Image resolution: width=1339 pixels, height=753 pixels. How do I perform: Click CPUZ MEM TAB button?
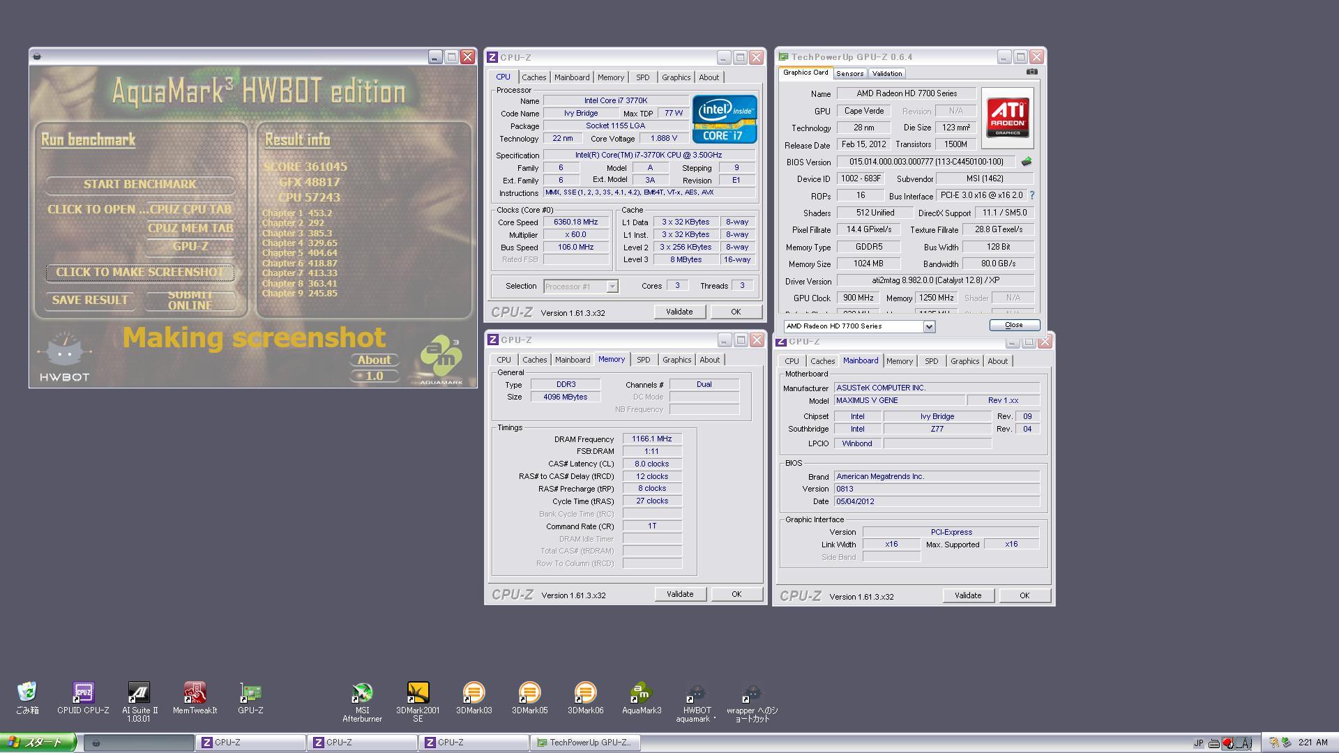190,228
